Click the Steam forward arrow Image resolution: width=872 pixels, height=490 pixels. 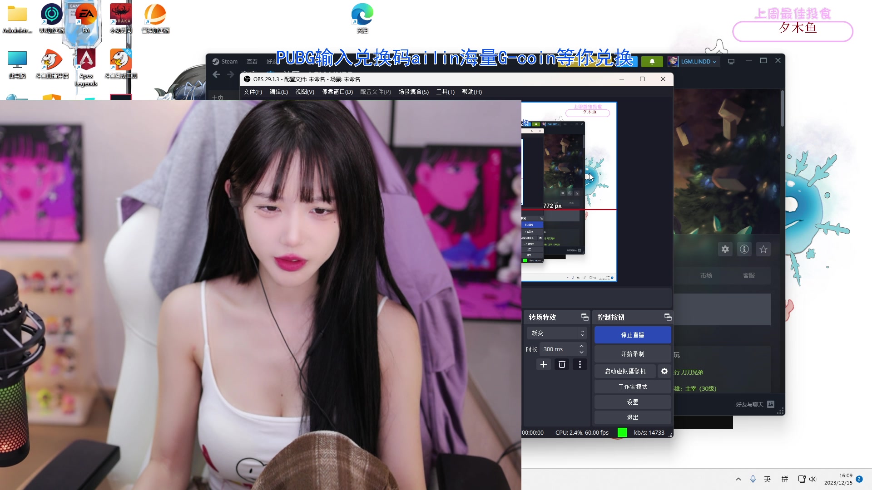pos(231,74)
